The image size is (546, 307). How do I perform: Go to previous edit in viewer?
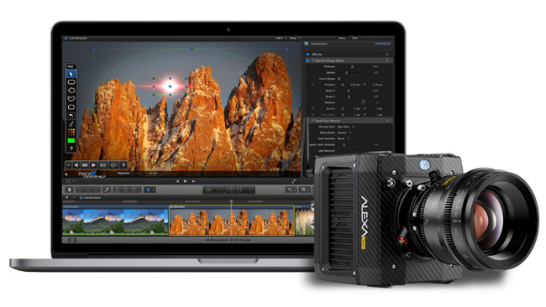177,181
